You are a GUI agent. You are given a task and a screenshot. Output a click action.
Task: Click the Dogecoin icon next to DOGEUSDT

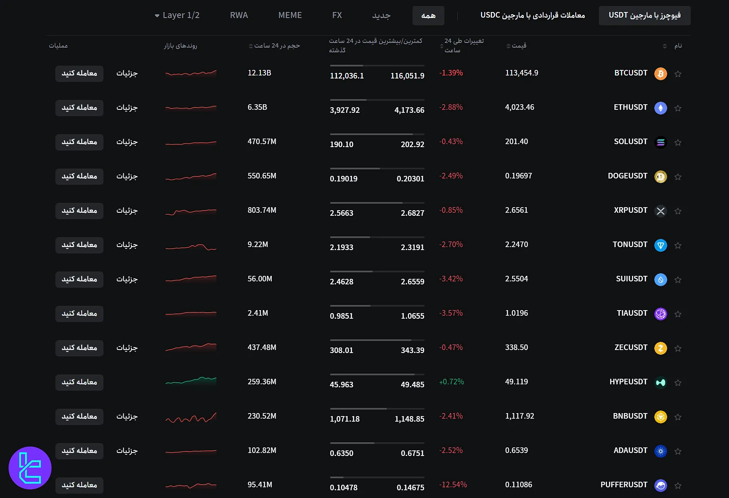click(x=660, y=177)
